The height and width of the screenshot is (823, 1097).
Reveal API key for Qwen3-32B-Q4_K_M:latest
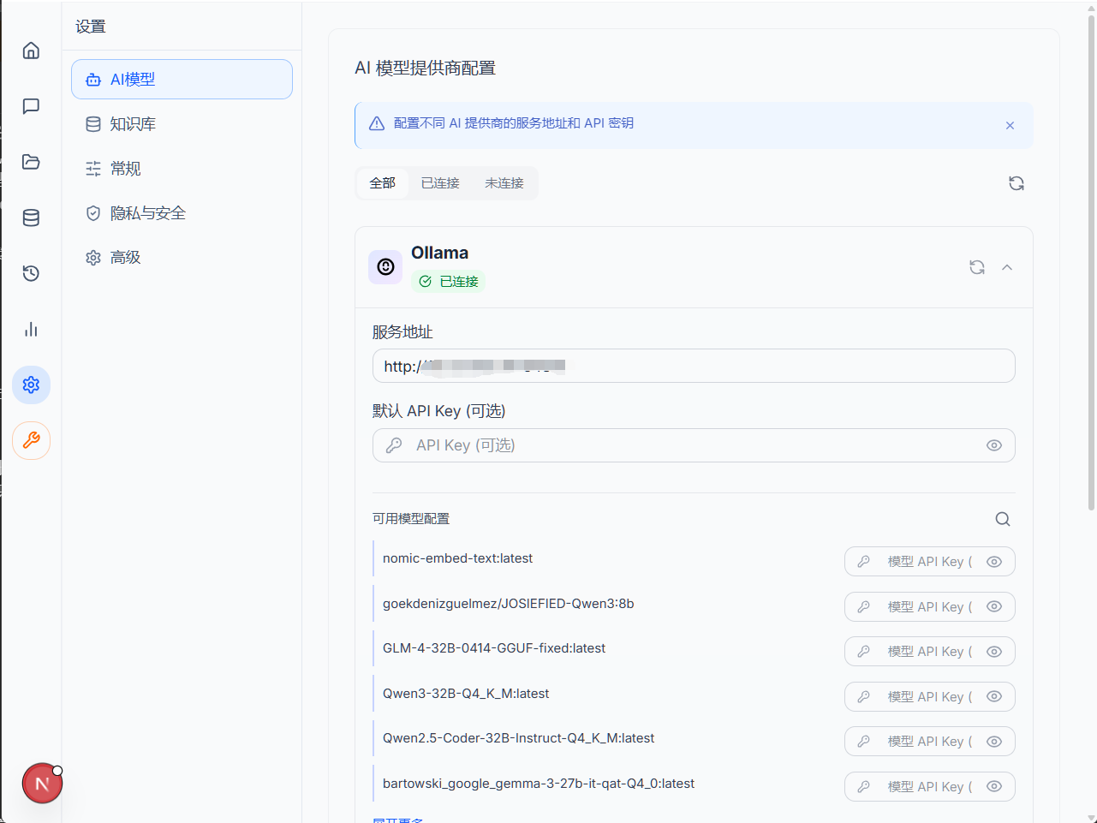(x=994, y=696)
